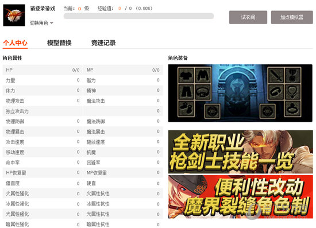Click the MP恢复量 attribute label
This screenshot has width=316, height=228.
[x=97, y=173]
